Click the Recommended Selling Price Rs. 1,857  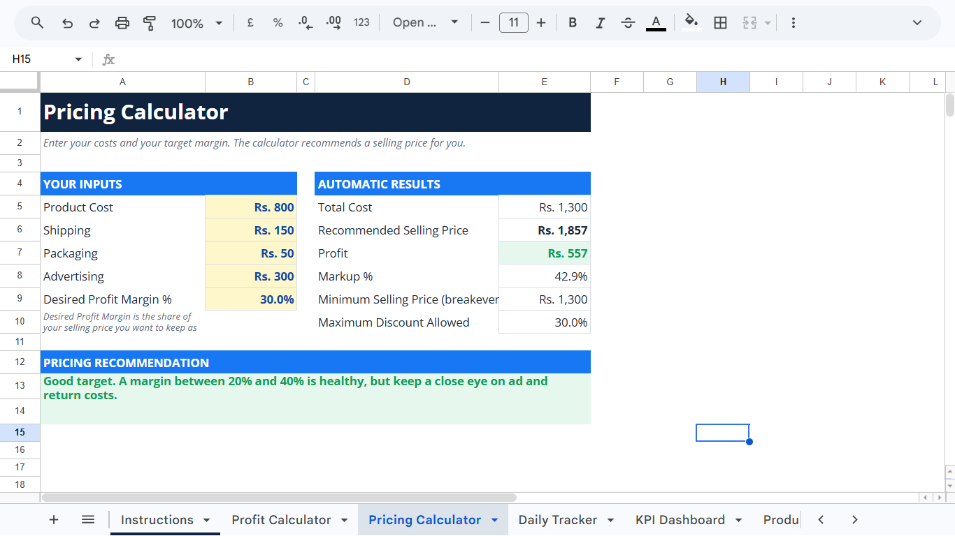(545, 230)
